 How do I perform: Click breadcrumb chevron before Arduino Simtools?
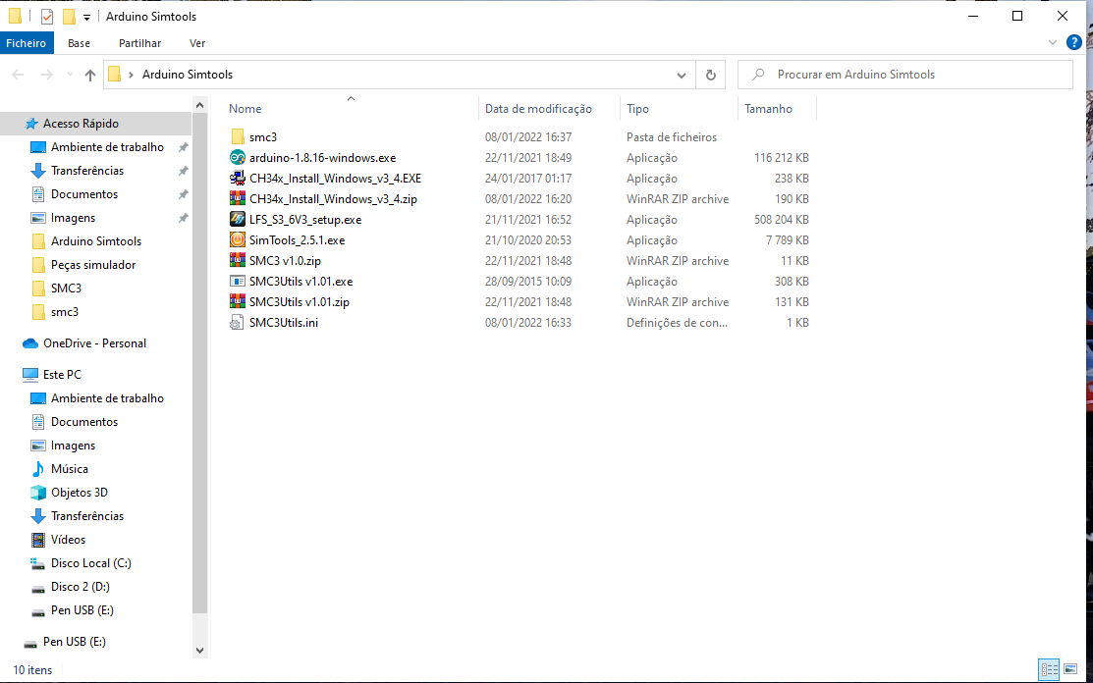click(131, 75)
